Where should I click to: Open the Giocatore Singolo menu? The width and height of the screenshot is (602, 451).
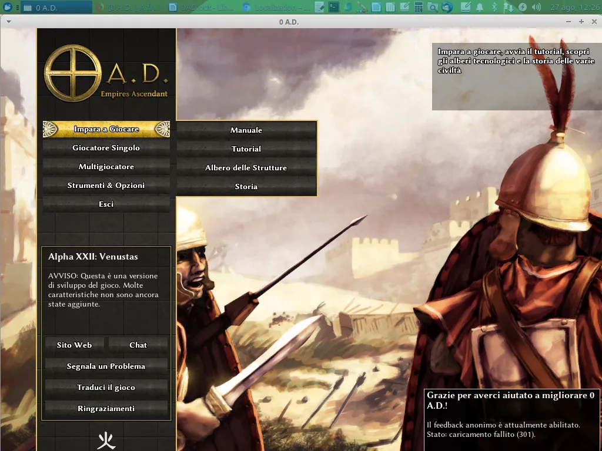click(x=106, y=147)
